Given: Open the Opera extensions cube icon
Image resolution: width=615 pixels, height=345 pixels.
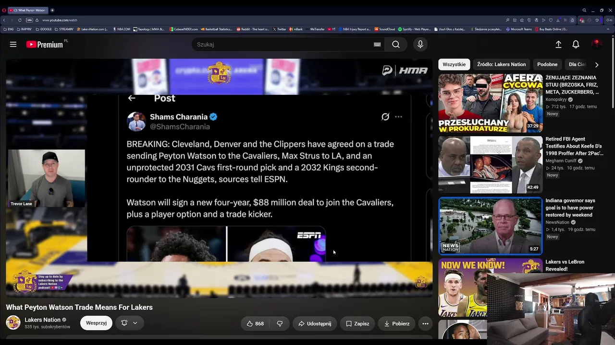Looking at the screenshot, I should coord(597,20).
